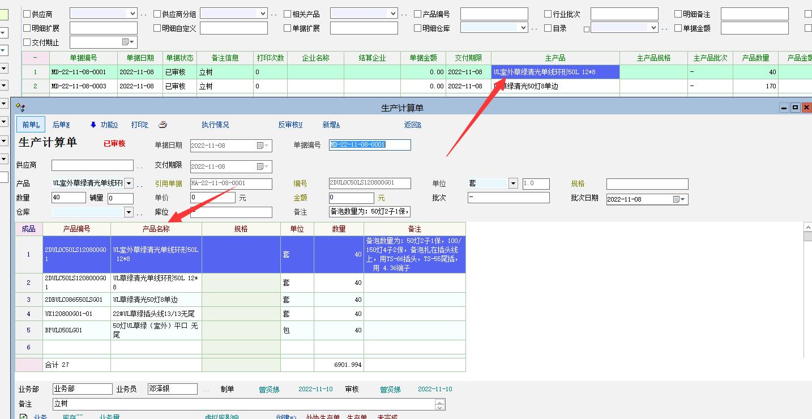Screen dimensions: 812x419
Task: Enable the 供应商 filter checkbox
Action: click(x=27, y=14)
